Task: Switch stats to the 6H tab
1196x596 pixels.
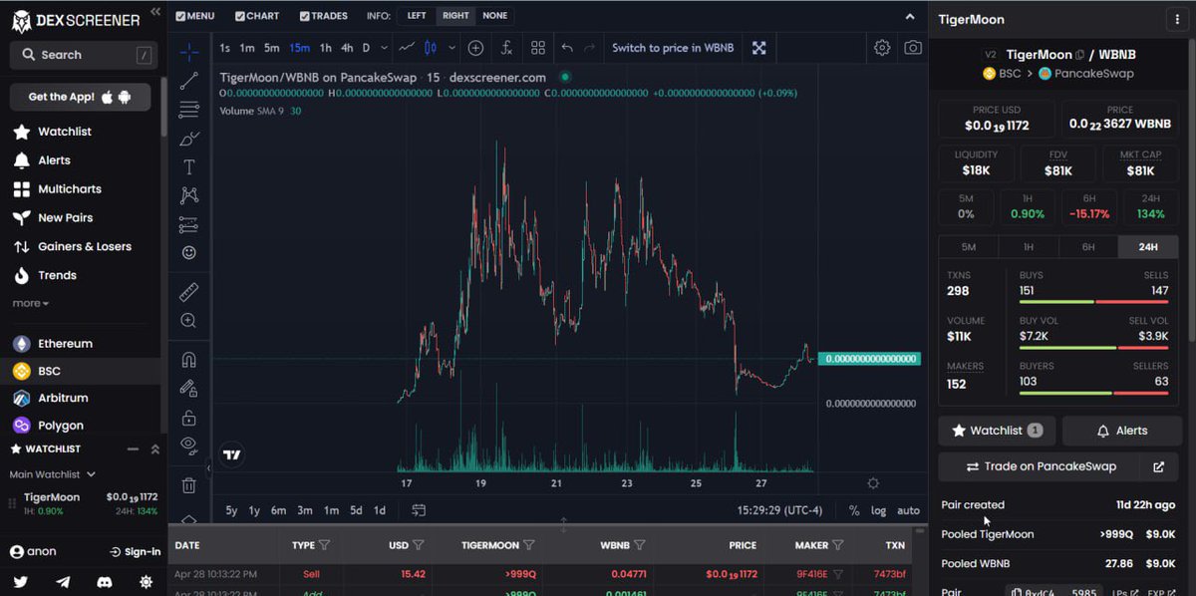Action: 1088,247
